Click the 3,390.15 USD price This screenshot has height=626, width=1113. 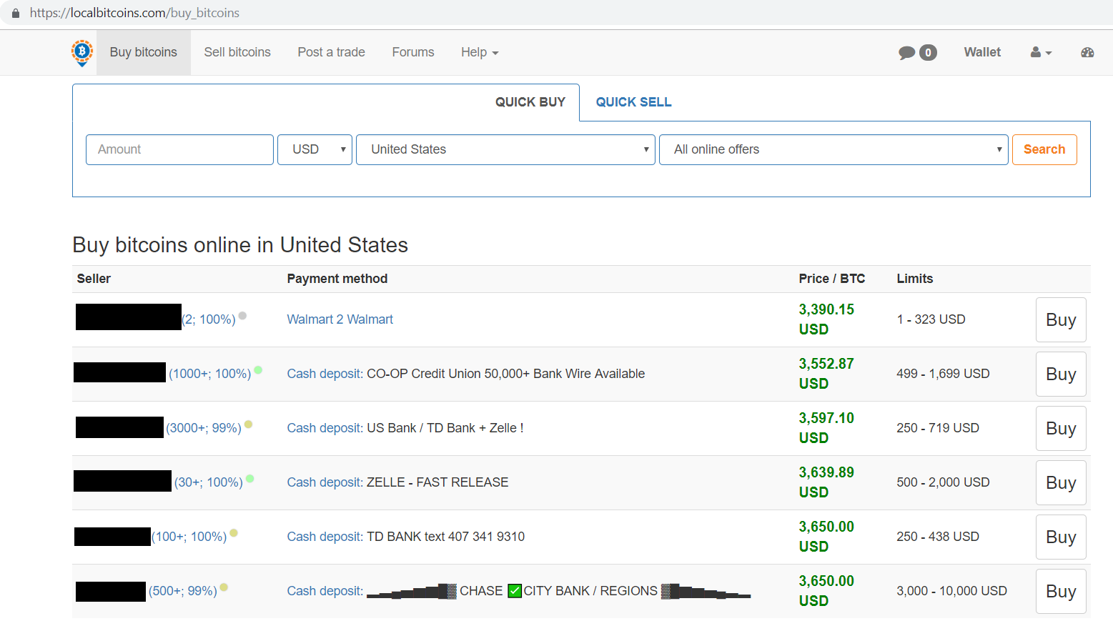[x=826, y=319]
